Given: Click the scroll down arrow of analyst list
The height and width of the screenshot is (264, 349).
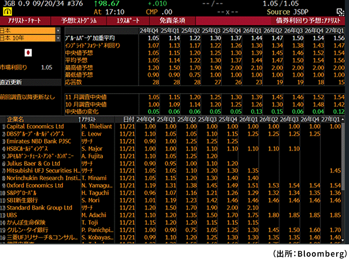Looking at the screenshot, I should (343, 240).
